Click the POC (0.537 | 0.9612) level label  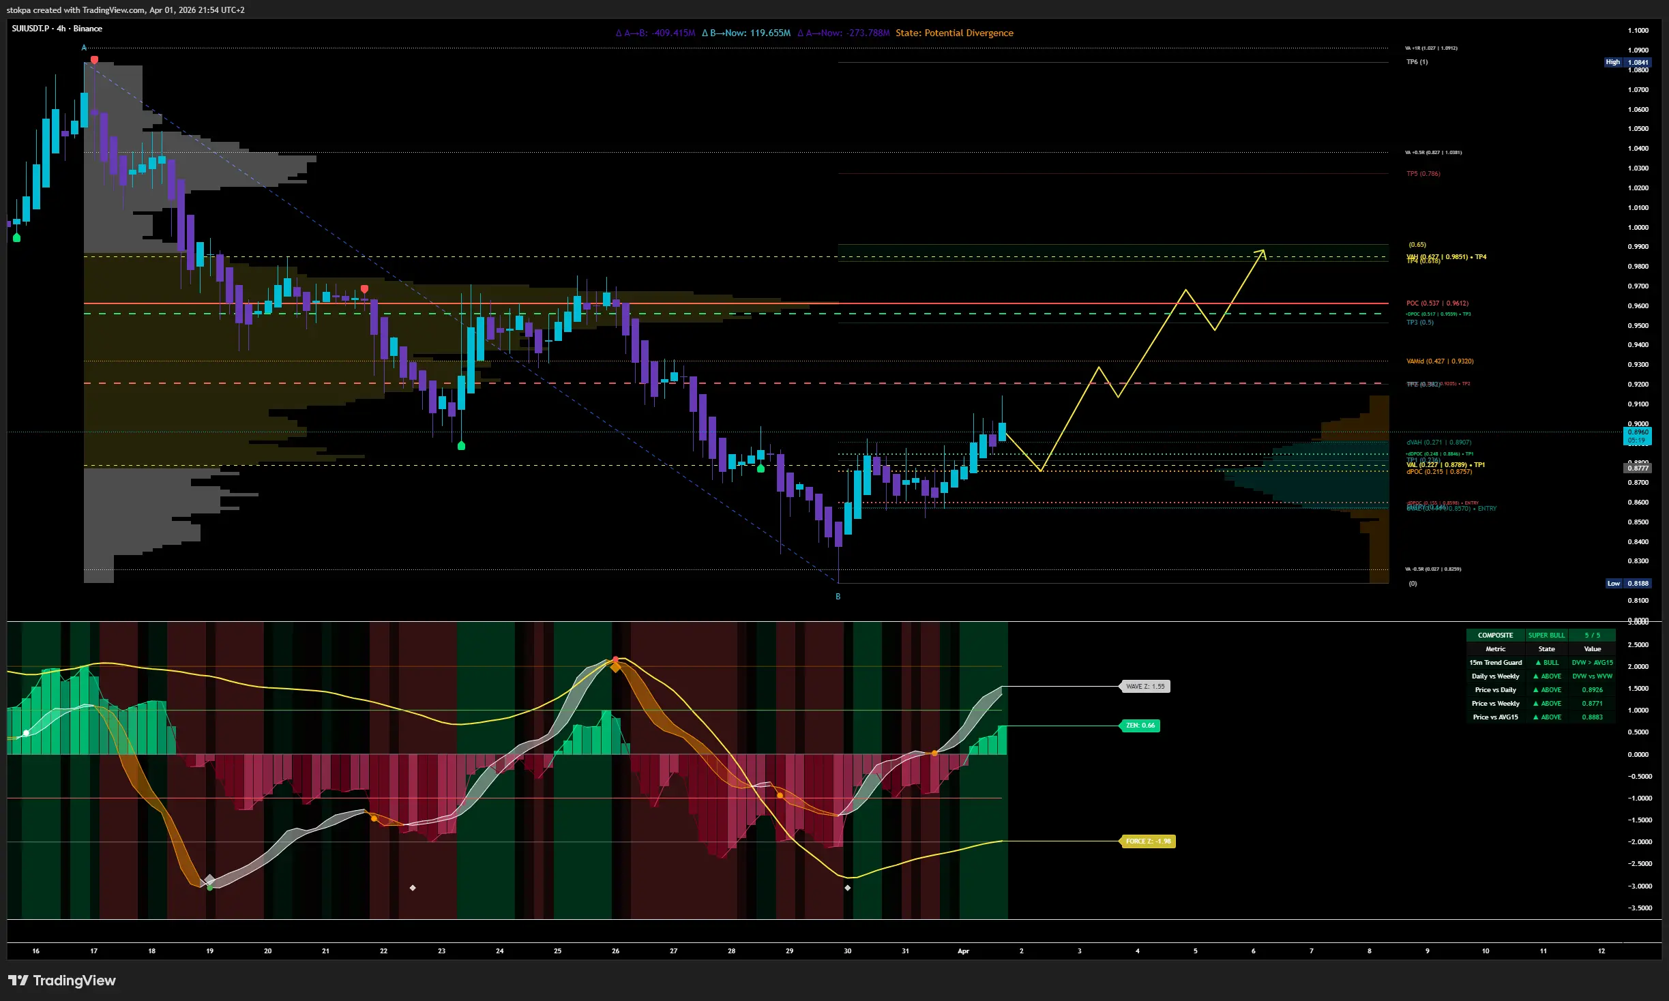click(1437, 303)
